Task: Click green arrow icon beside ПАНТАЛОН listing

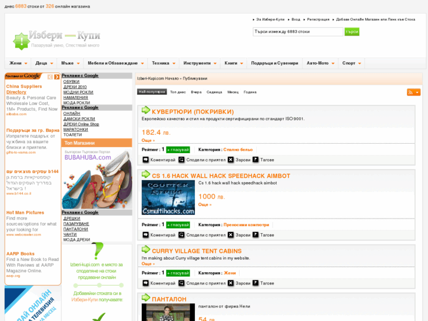Action: pos(146,297)
